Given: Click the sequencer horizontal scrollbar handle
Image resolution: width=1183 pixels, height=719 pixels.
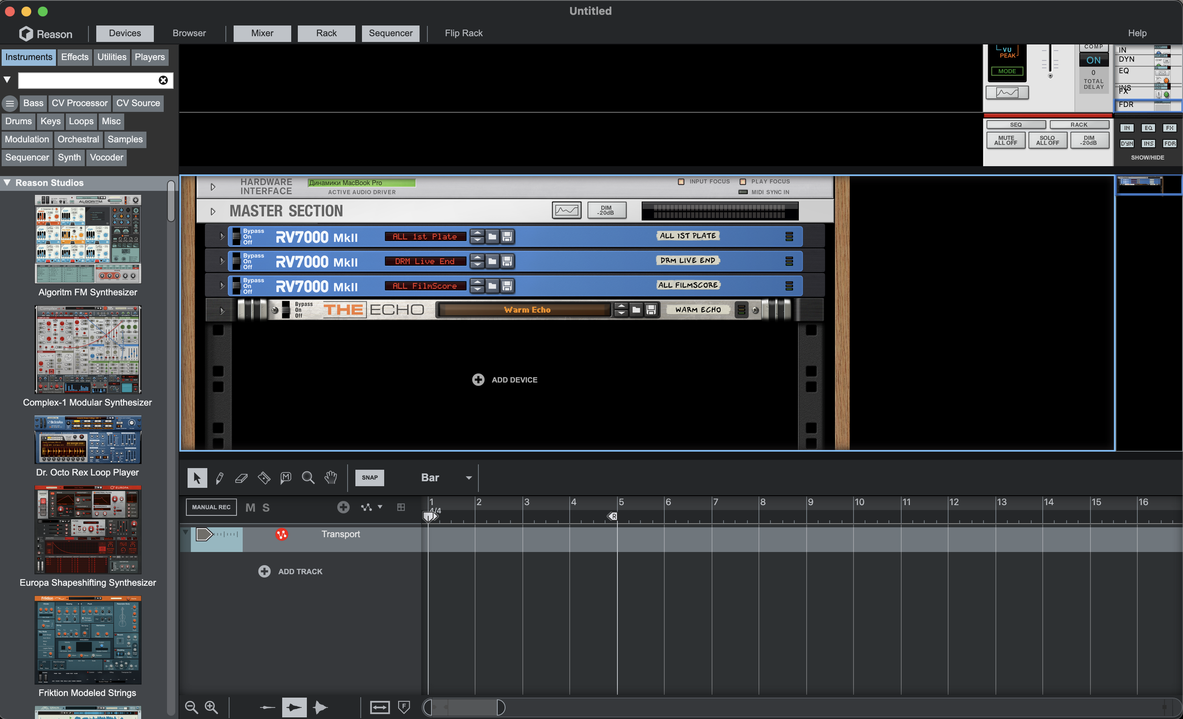Looking at the screenshot, I should tap(464, 707).
